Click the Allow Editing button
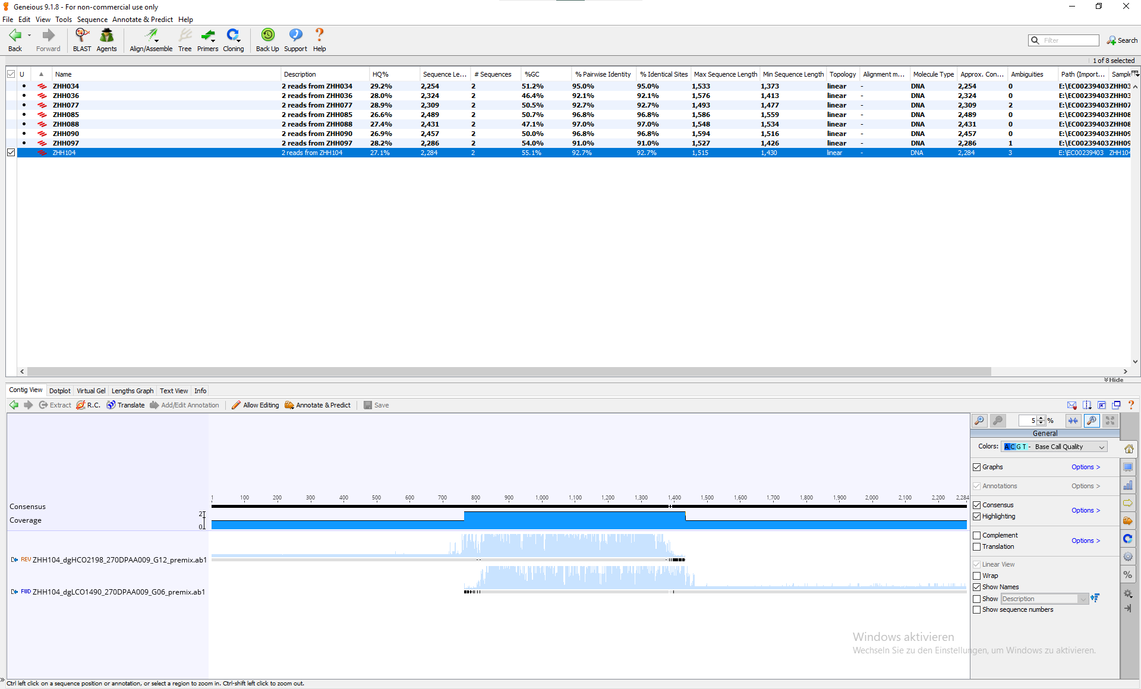The width and height of the screenshot is (1141, 689). click(x=255, y=405)
